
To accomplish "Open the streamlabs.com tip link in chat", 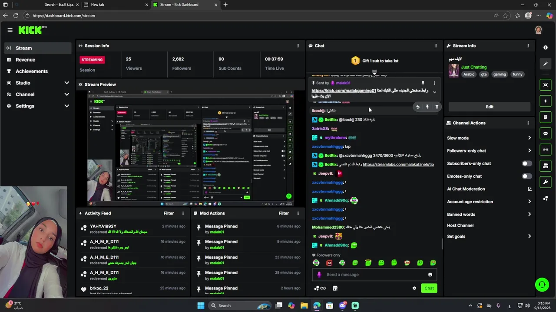I will pyautogui.click(x=398, y=165).
